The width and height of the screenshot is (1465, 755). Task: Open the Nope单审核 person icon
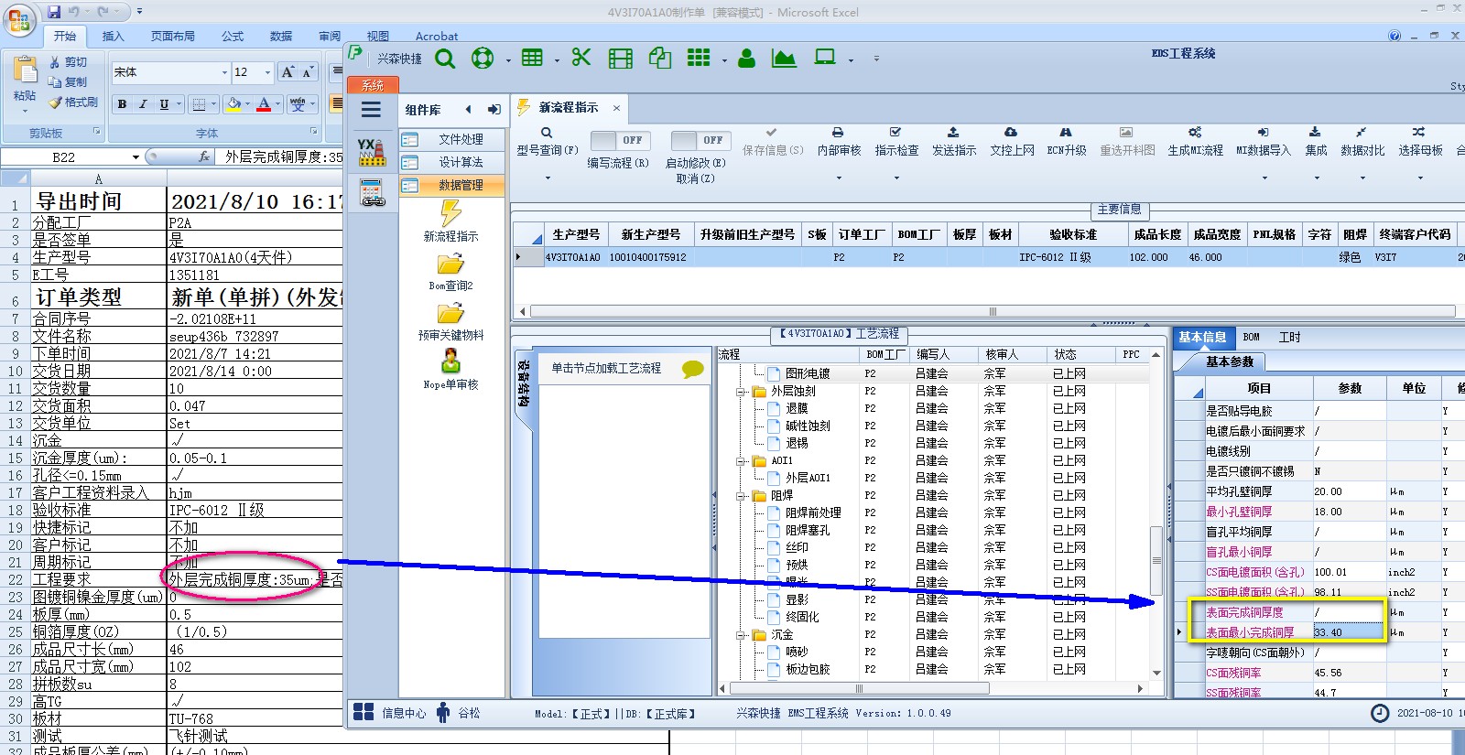coord(450,361)
